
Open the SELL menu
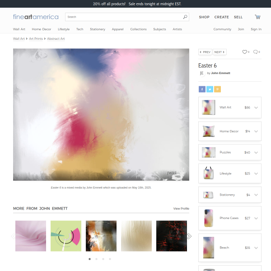238,17
